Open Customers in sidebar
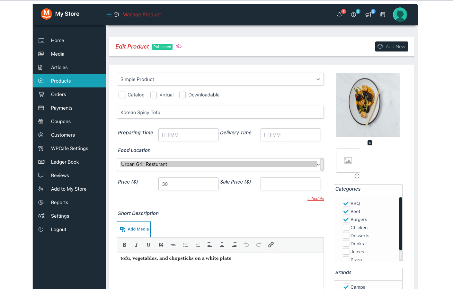Screen dimensions: 453x289 (69, 135)
